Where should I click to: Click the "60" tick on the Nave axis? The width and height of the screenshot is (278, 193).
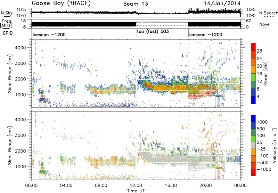[x=249, y=21]
